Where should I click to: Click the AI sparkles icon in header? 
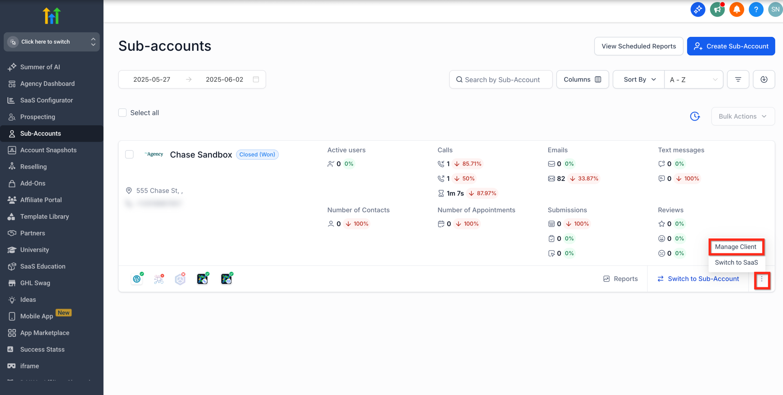coord(698,9)
